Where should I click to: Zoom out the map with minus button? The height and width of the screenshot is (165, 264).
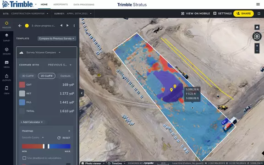(257, 51)
